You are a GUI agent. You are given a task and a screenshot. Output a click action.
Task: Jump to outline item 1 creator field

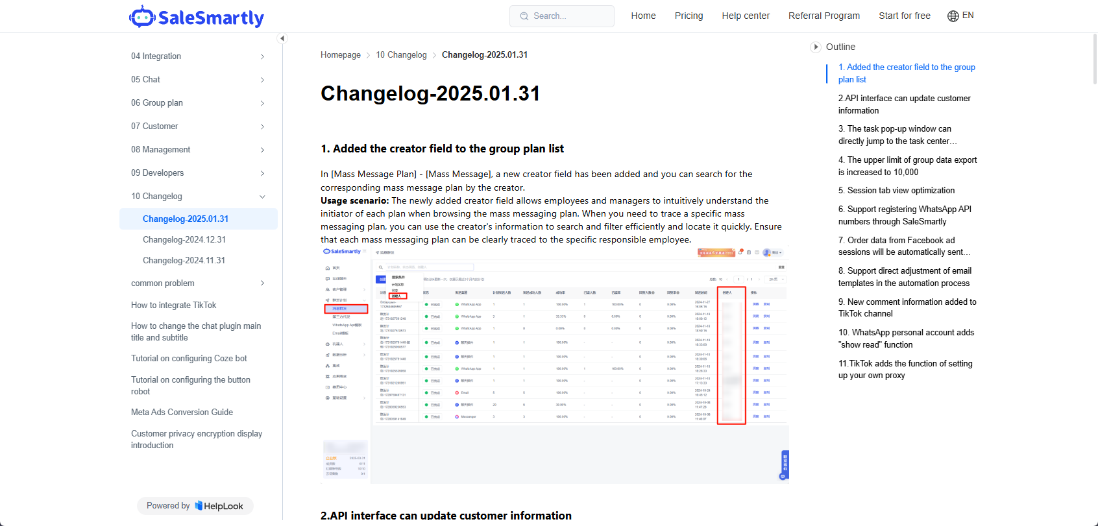[x=907, y=73]
